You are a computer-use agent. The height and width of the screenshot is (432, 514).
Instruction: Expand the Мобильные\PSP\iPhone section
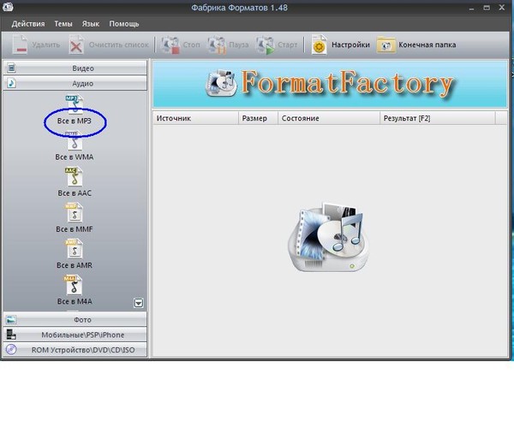pos(75,334)
